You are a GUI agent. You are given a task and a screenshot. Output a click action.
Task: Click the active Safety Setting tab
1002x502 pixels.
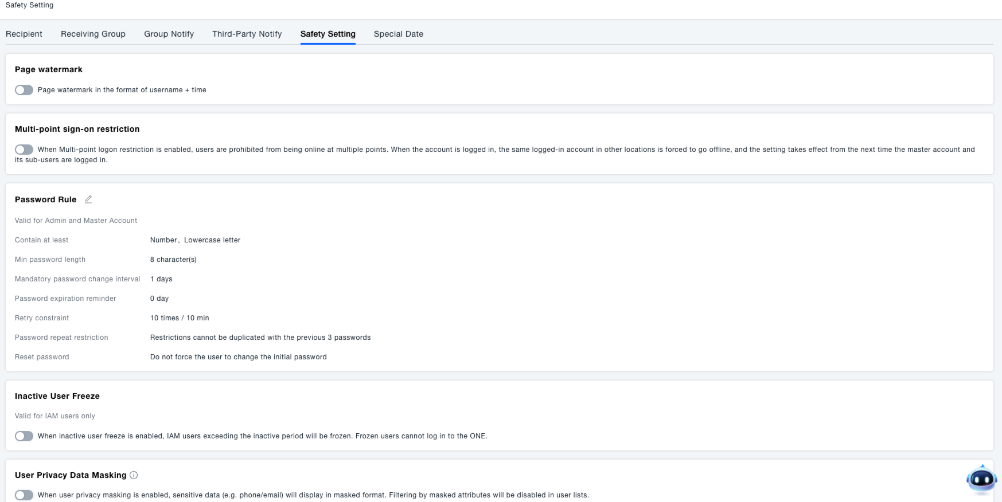(327, 34)
